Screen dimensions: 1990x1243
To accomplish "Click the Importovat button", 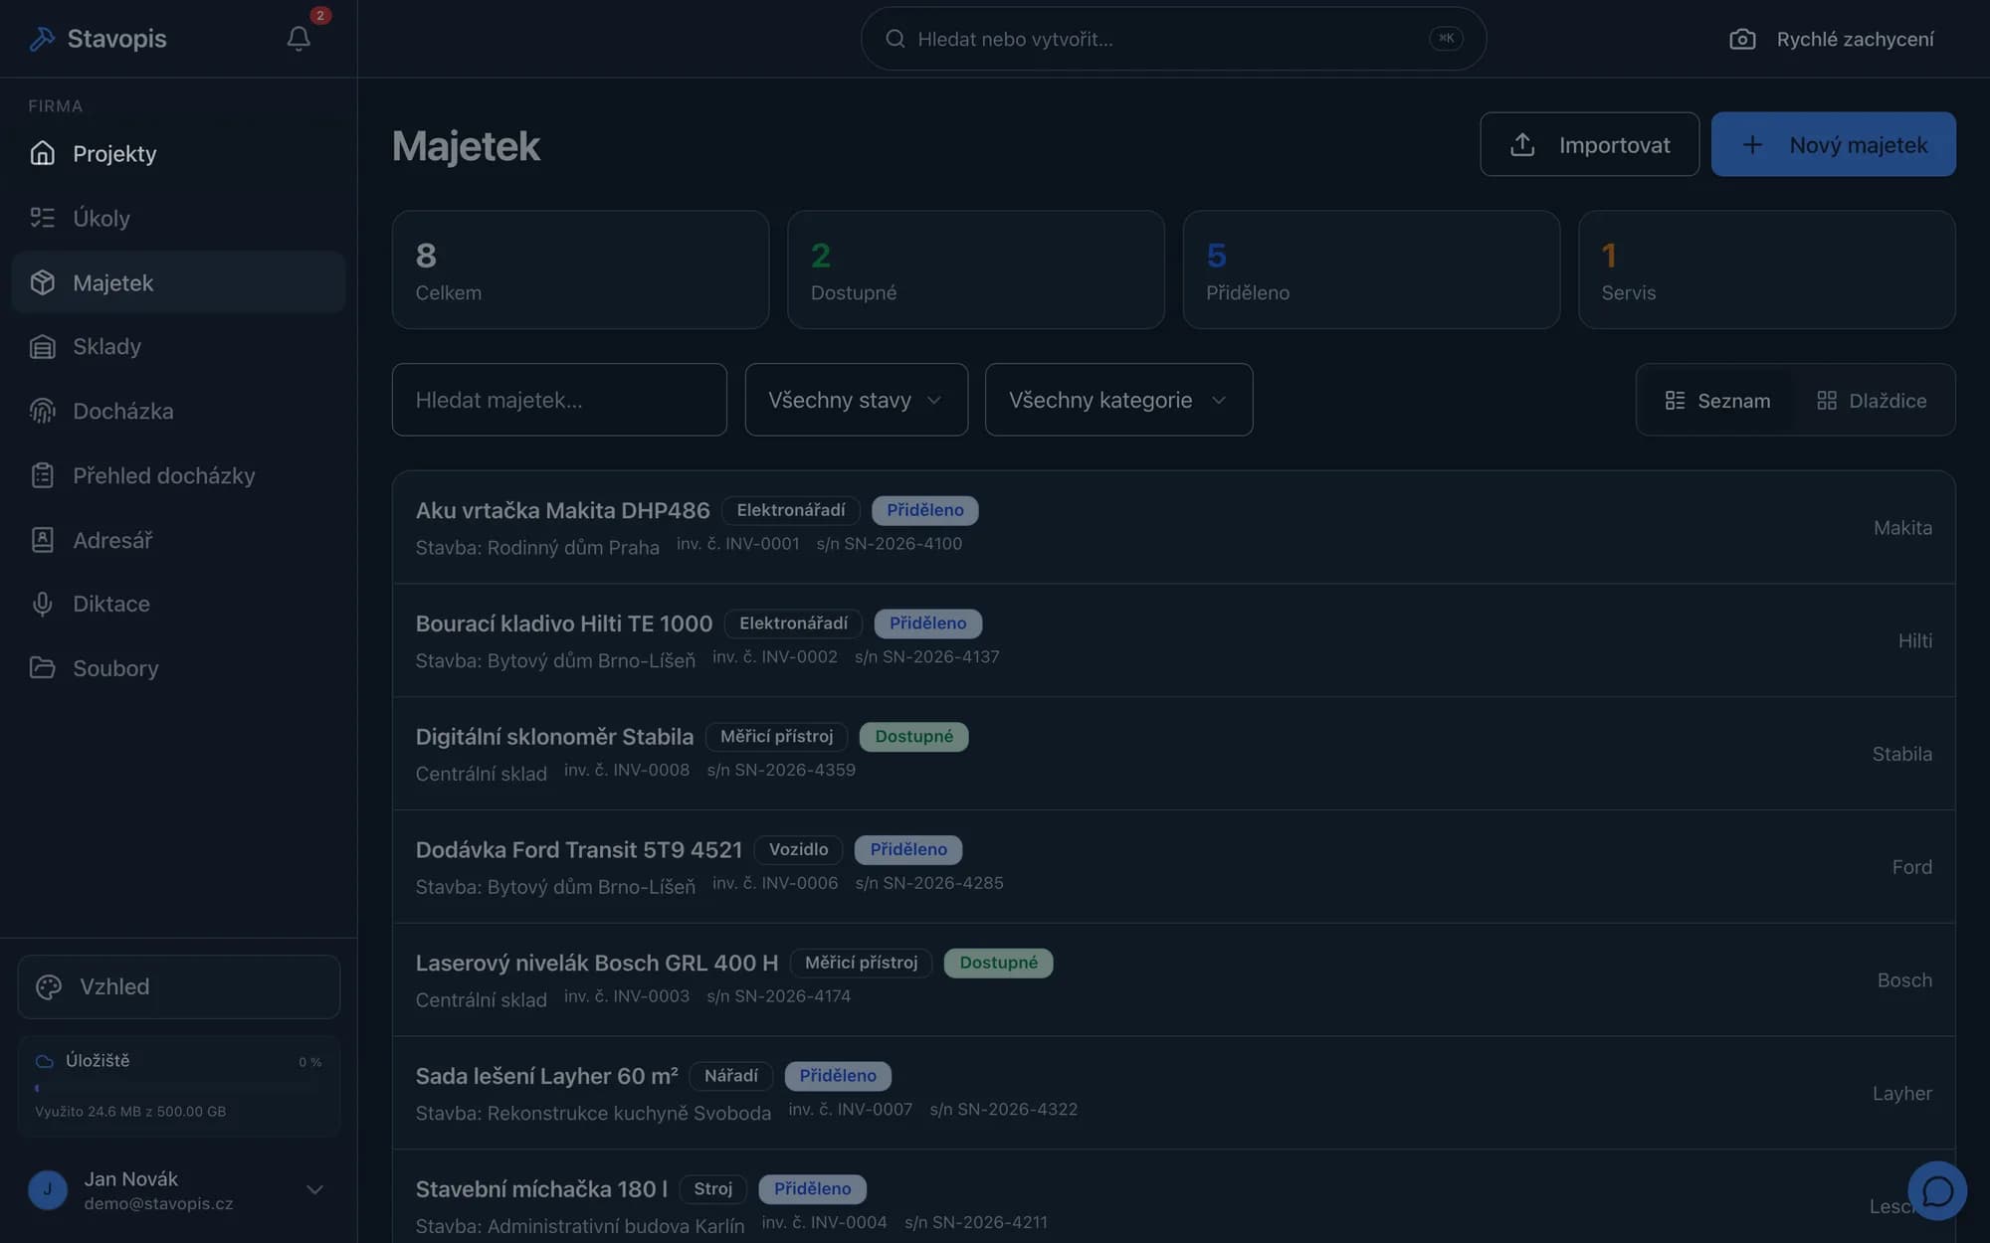I will point(1589,144).
